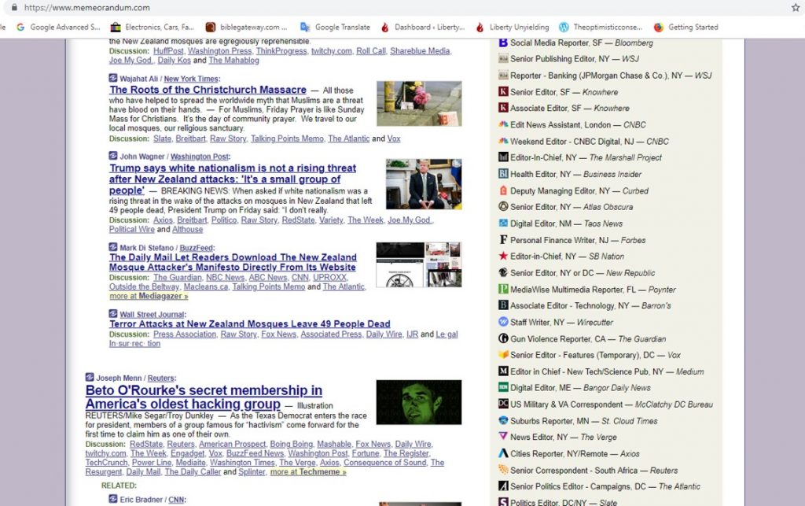Click the New York Times source link
805x506 pixels.
coord(191,79)
